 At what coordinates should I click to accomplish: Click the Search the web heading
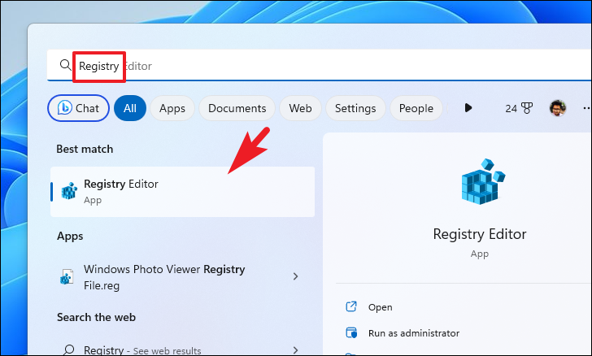click(x=96, y=317)
